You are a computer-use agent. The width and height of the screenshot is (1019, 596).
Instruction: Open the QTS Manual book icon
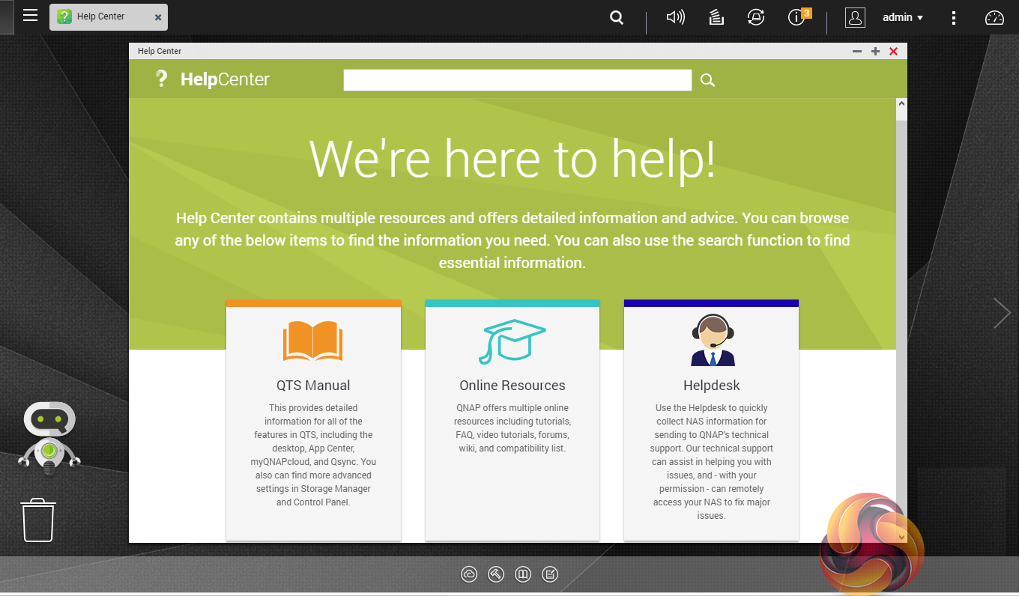[313, 341]
